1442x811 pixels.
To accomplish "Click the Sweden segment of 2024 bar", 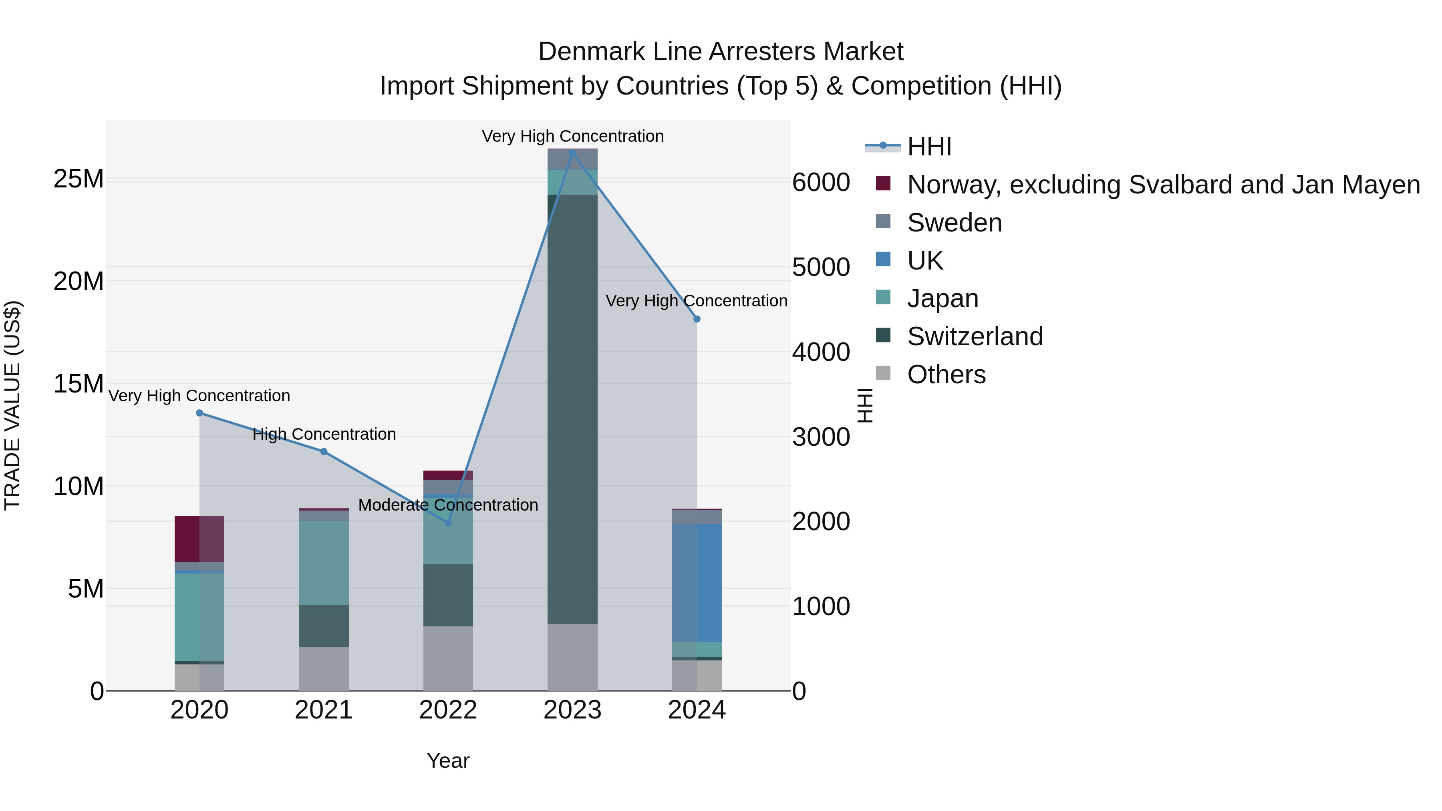I will (697, 517).
